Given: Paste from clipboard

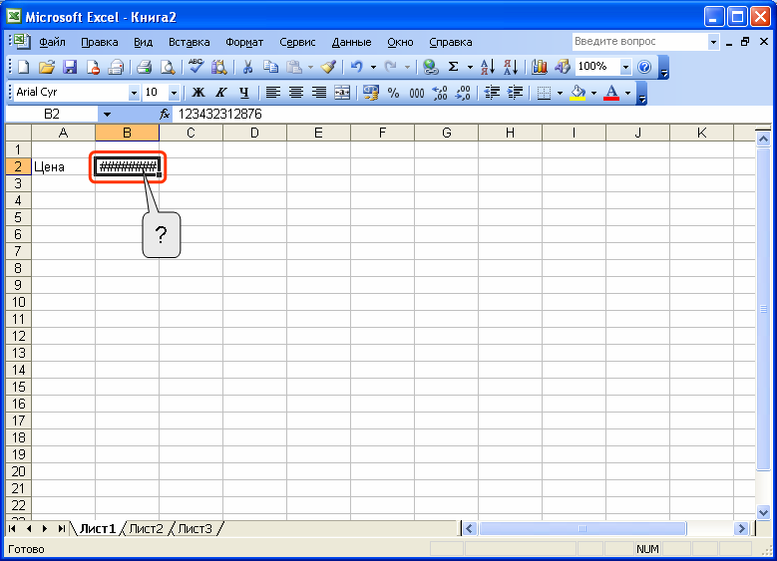Looking at the screenshot, I should [x=294, y=67].
